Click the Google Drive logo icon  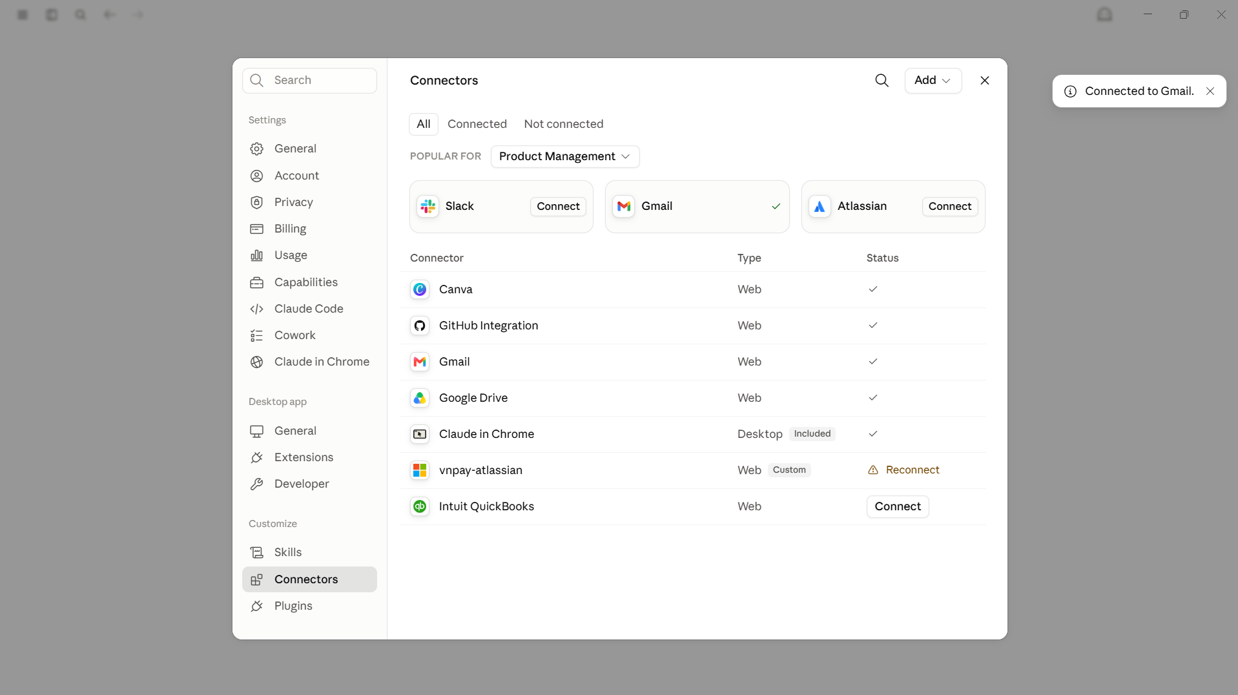pyautogui.click(x=420, y=398)
